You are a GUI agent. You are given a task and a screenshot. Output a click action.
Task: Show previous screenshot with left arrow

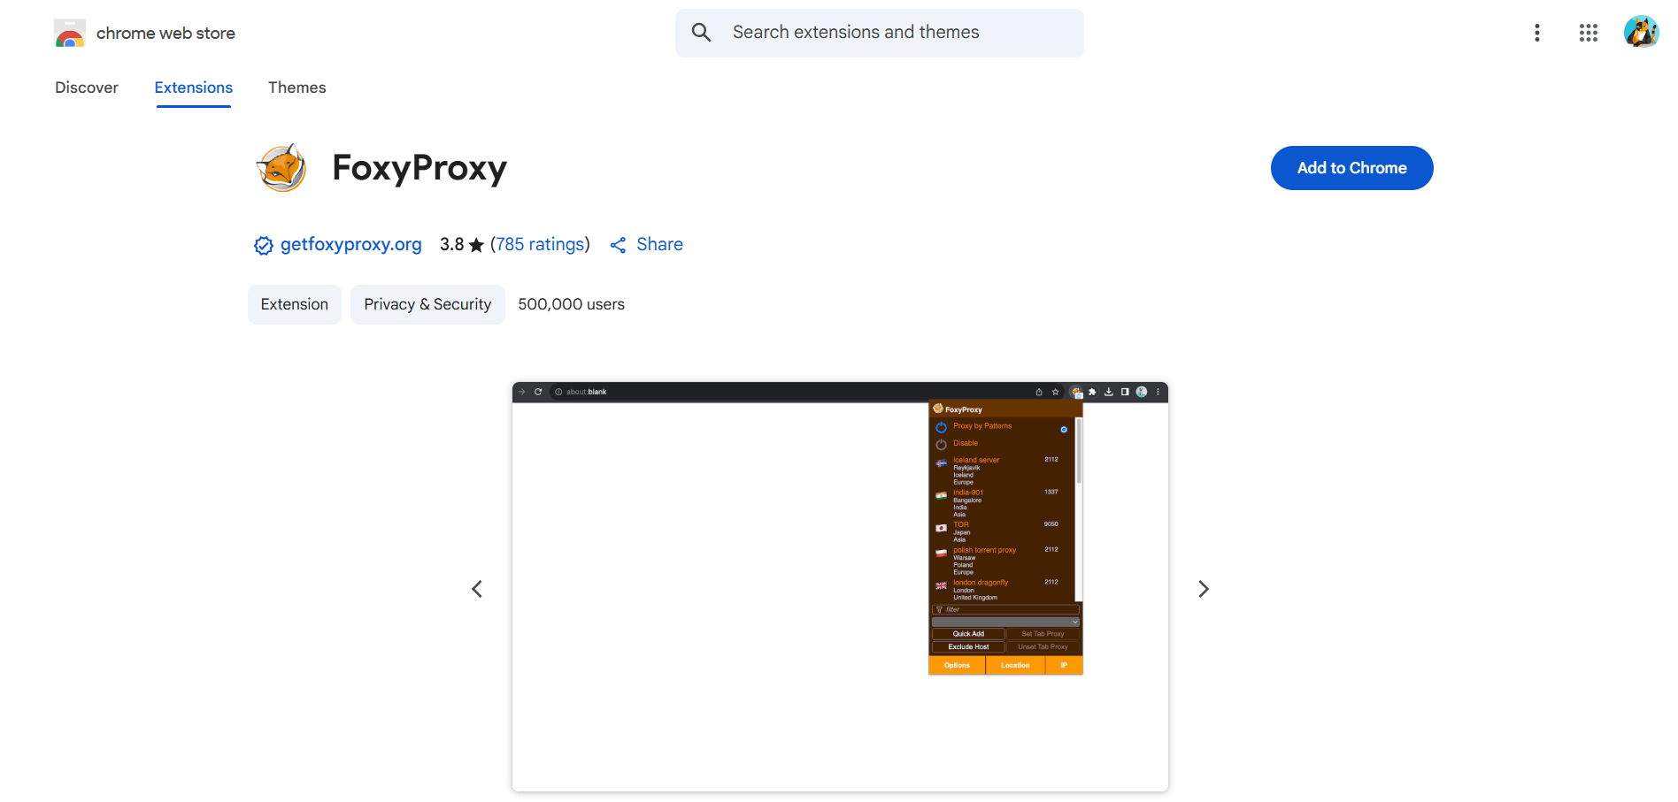(x=477, y=589)
